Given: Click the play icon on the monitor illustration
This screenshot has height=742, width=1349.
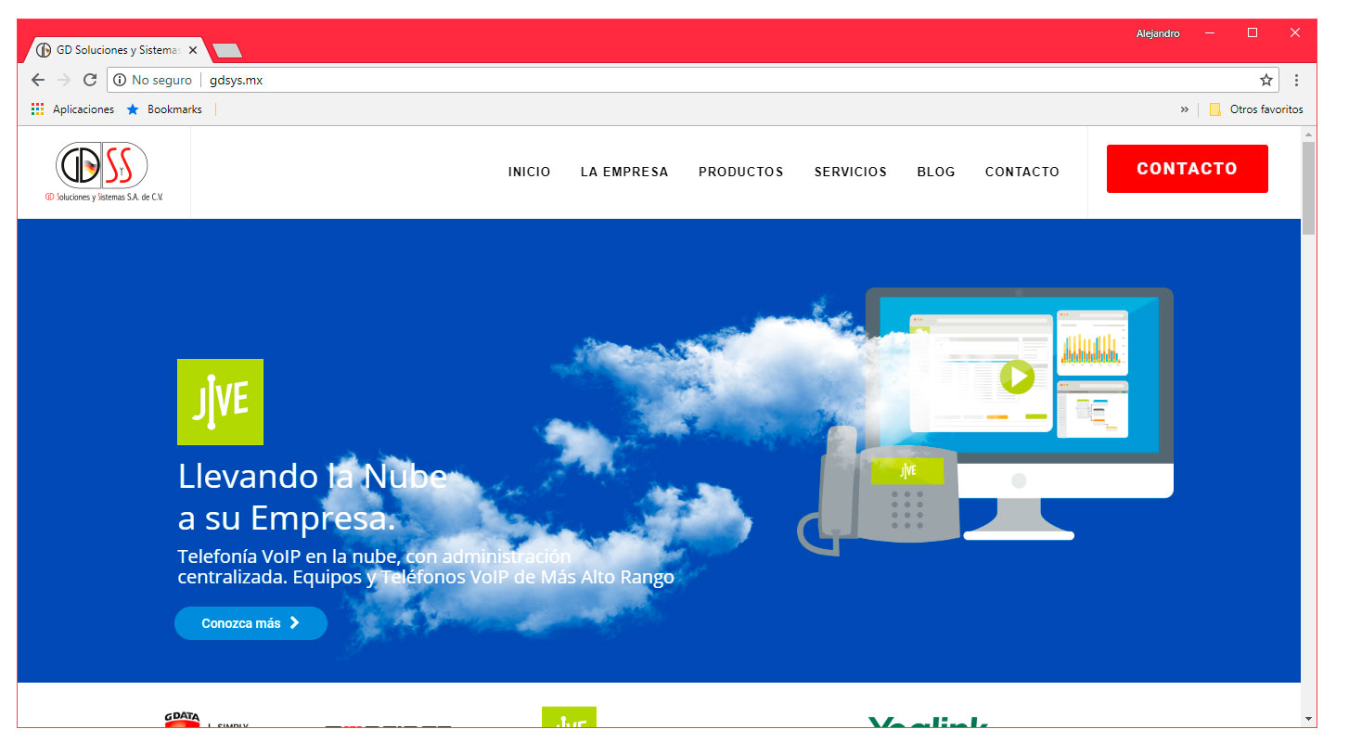Looking at the screenshot, I should pos(1018,377).
